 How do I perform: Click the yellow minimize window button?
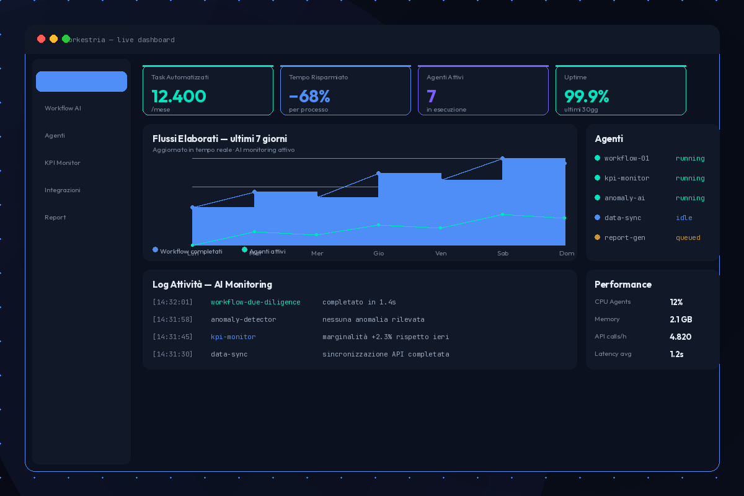[x=54, y=39]
